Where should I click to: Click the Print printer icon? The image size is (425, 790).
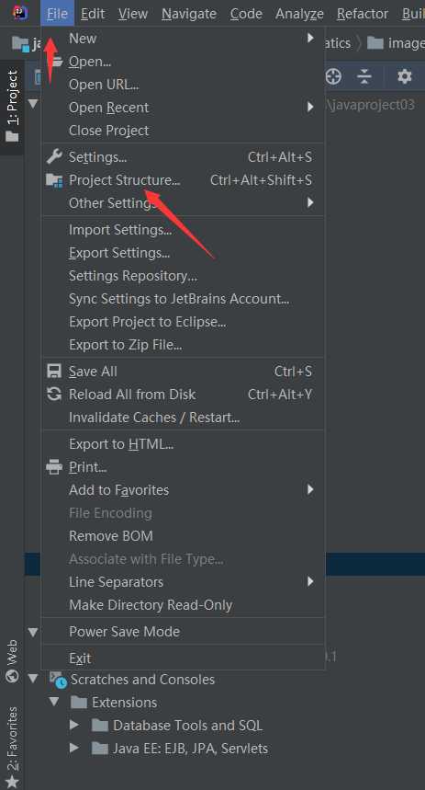point(54,467)
